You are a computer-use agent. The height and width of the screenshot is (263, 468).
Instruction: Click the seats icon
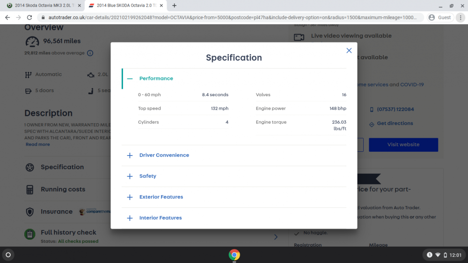(91, 91)
